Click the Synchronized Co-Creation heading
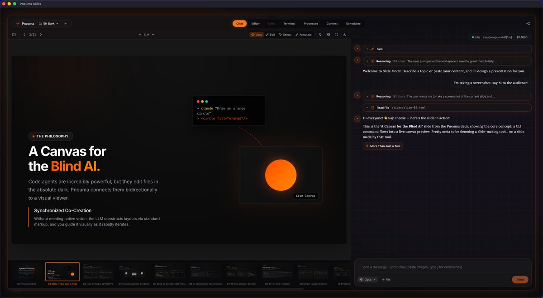This screenshot has width=543, height=298. tap(63, 210)
